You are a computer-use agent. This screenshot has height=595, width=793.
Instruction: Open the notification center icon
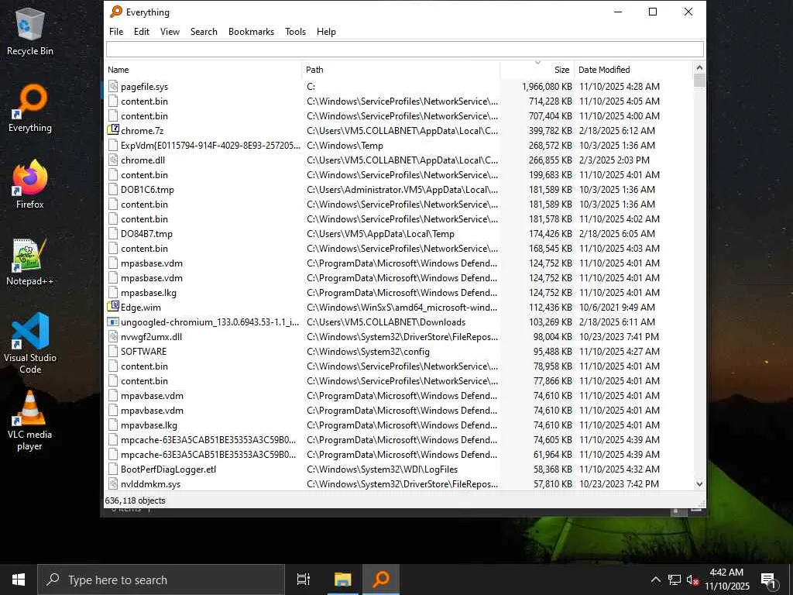pos(768,580)
